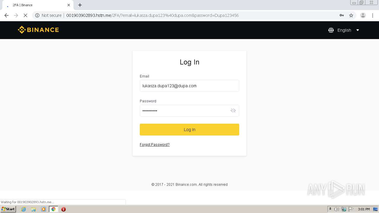Click the copyright Binance.com footer text
Viewport: 379px width, 213px height.
tap(189, 185)
